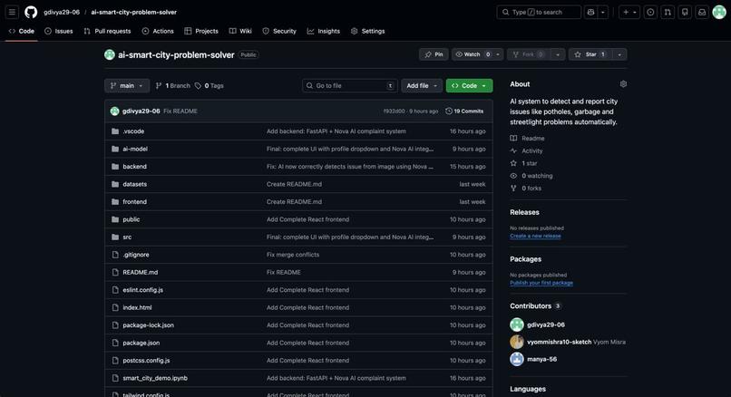The height and width of the screenshot is (397, 731).
Task: Switch to the Code tab
Action: (22, 31)
